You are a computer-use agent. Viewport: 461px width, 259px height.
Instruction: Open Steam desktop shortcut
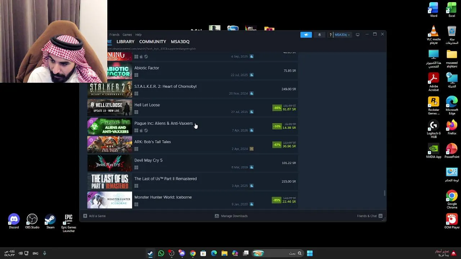point(50,222)
